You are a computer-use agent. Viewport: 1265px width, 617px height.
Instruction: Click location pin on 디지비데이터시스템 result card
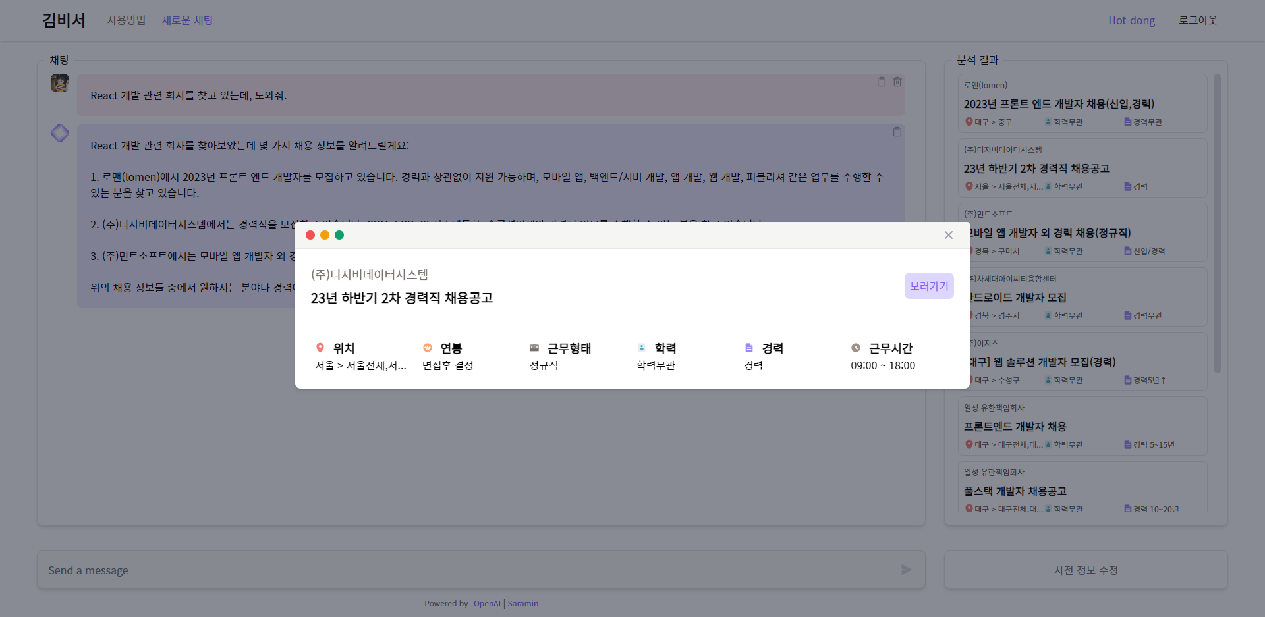coord(969,186)
